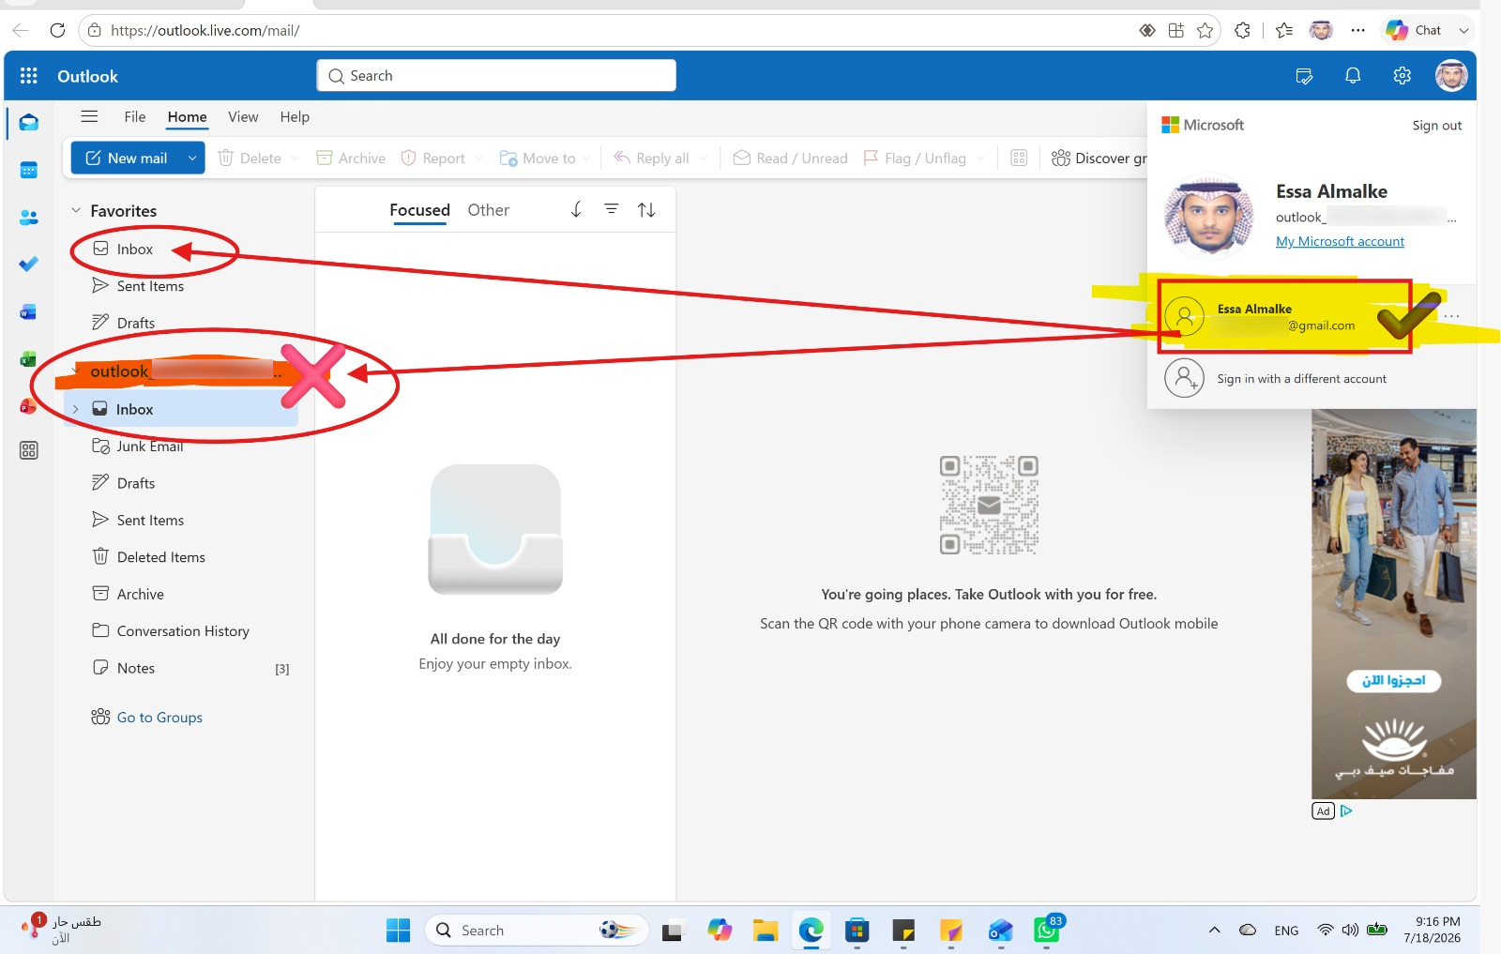Open the Archive folder in sidebar
This screenshot has width=1501, height=954.
click(x=141, y=594)
